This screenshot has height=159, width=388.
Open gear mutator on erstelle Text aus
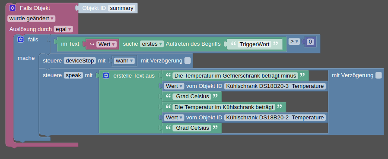pos(106,75)
